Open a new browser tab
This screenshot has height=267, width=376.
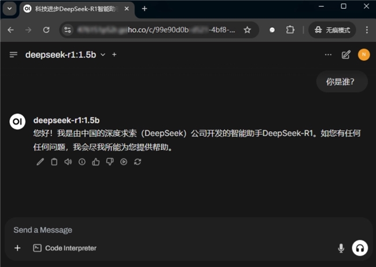pos(145,9)
